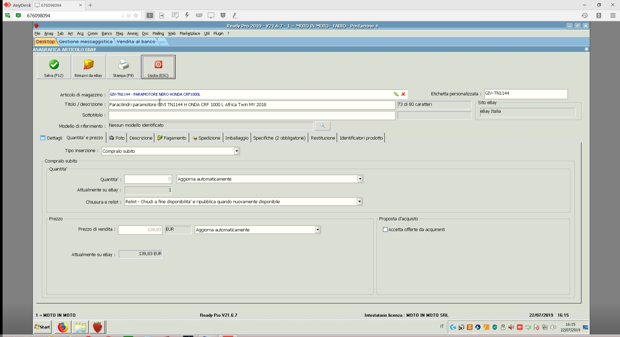
Task: Close the Anagrafica Articolo eBay panel
Action: pos(586,49)
